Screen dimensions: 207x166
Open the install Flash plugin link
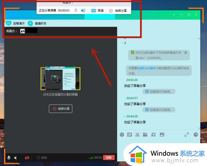147,68
